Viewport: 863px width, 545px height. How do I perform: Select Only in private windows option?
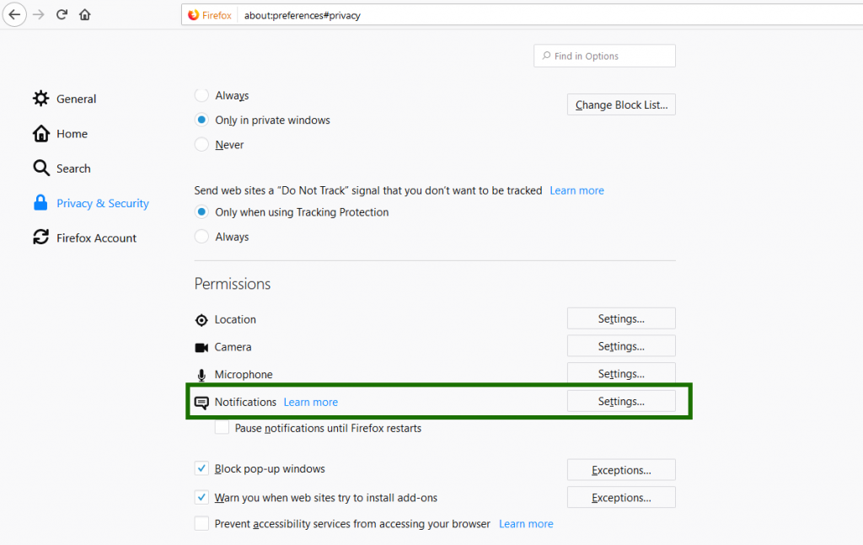tap(201, 120)
